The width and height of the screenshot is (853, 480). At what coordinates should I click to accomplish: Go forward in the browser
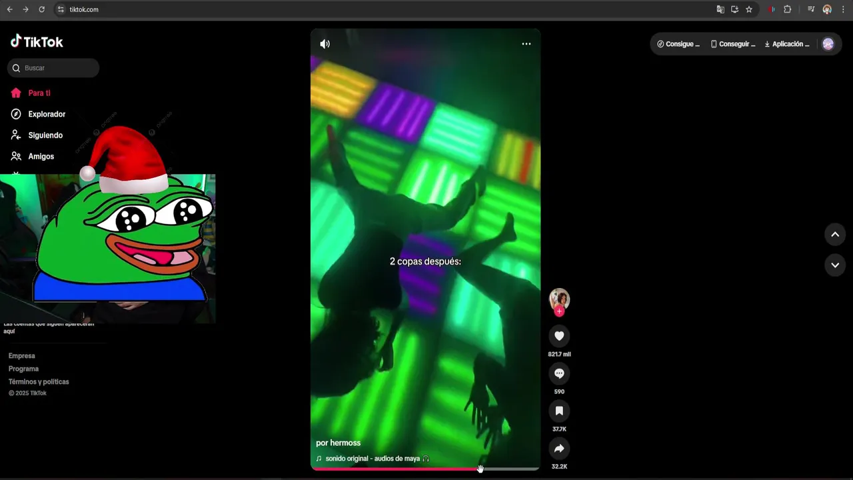25,9
